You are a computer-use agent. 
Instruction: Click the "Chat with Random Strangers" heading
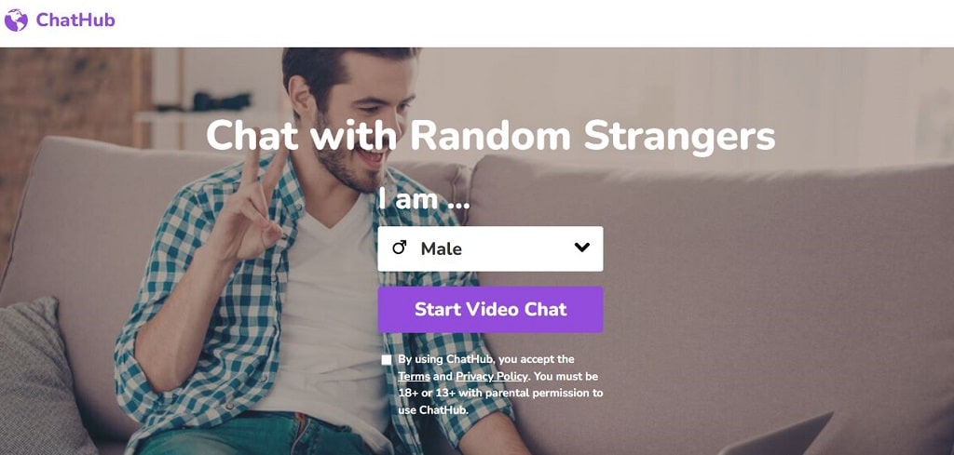pyautogui.click(x=490, y=135)
